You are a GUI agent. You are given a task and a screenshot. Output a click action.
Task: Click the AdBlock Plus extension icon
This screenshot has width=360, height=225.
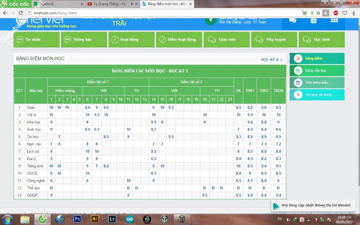(336, 13)
